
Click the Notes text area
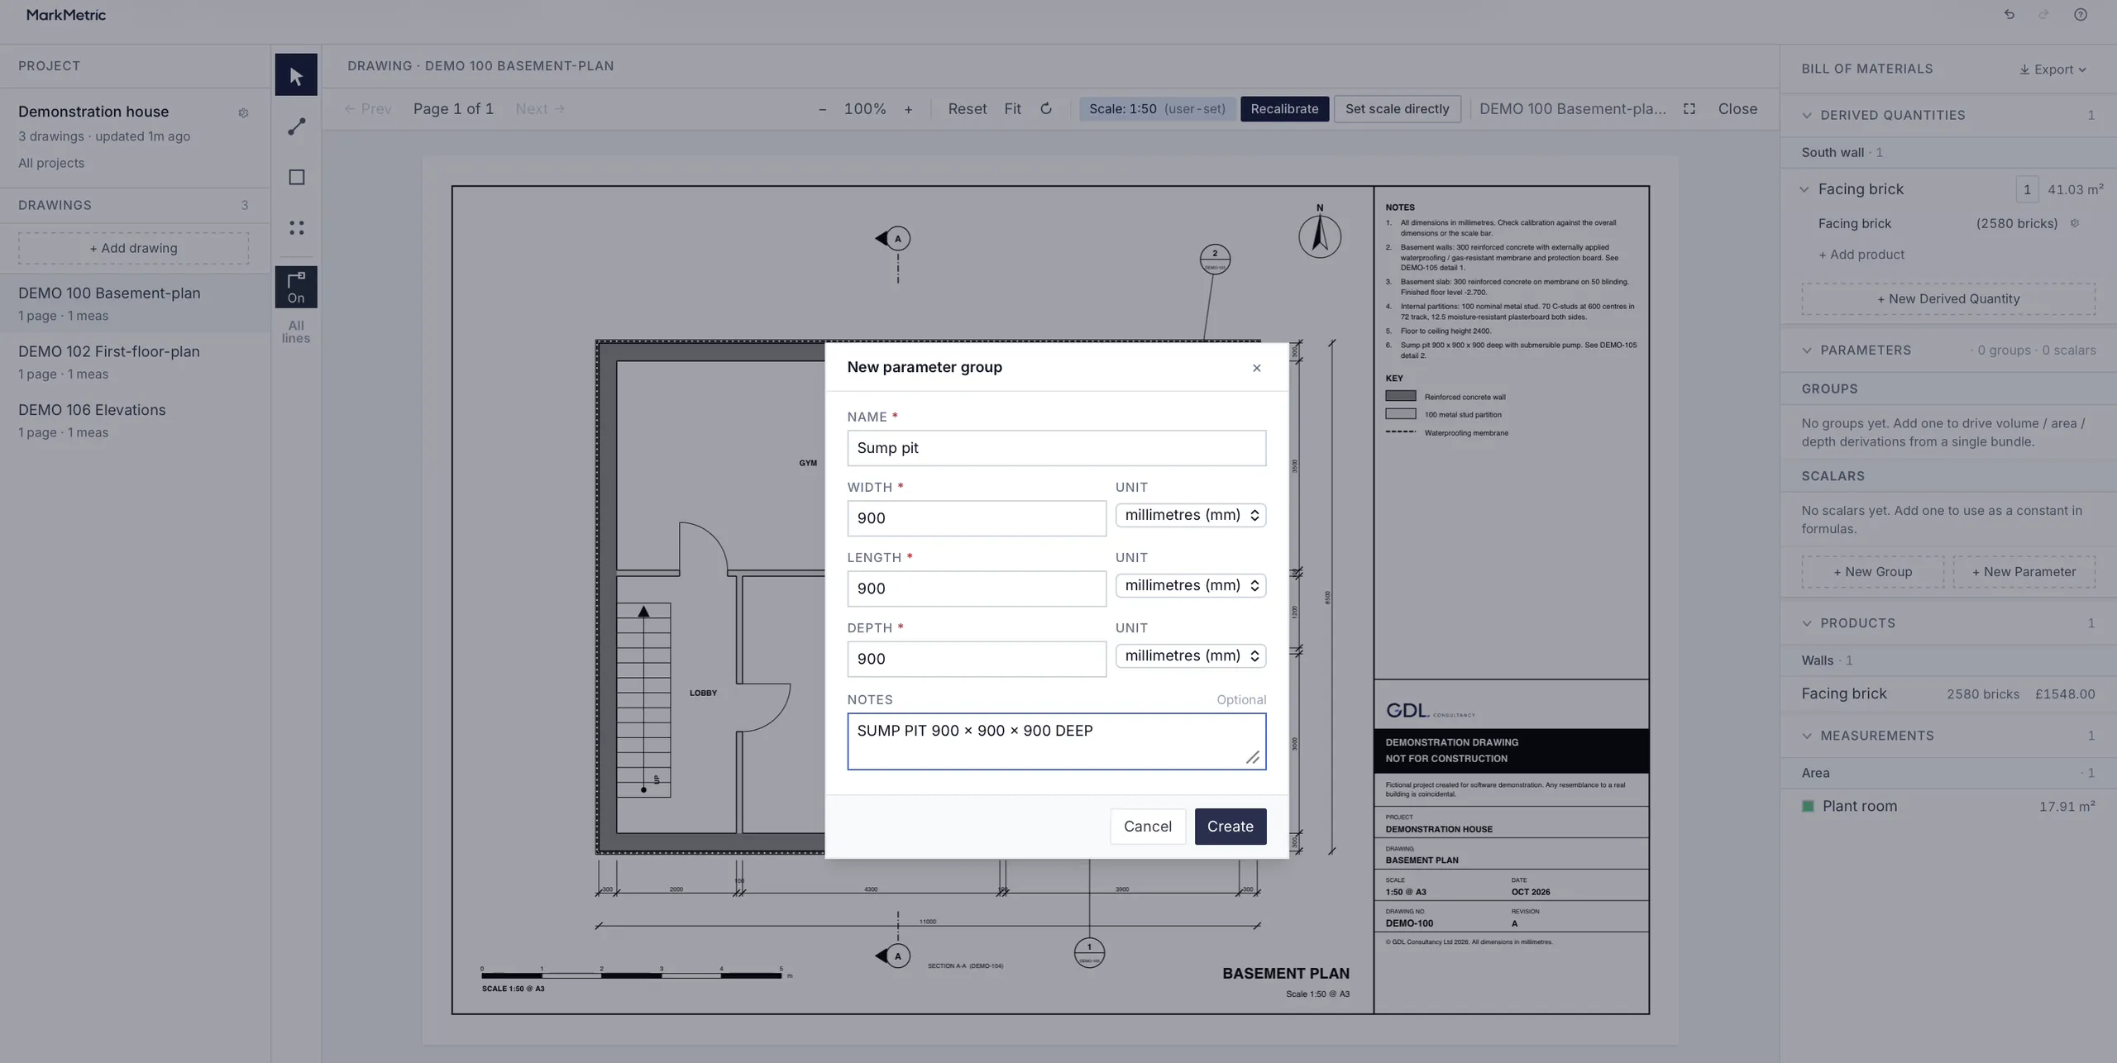coord(1056,741)
